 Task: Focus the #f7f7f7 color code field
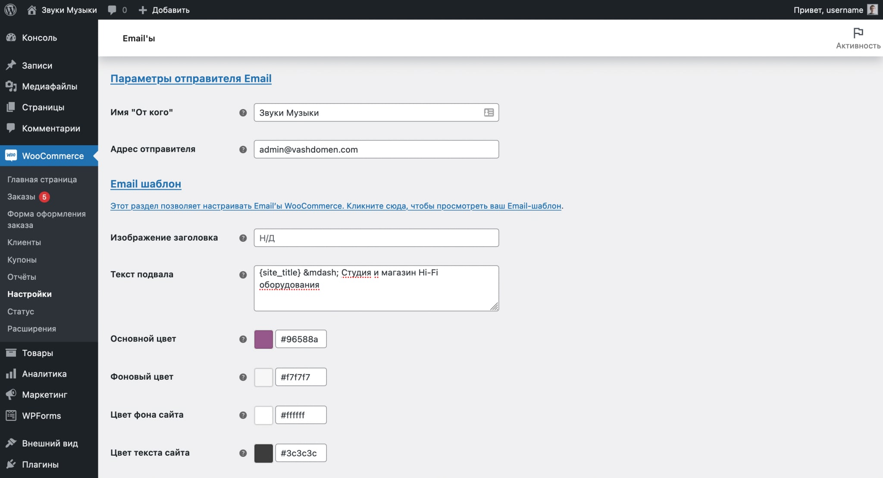[301, 377]
